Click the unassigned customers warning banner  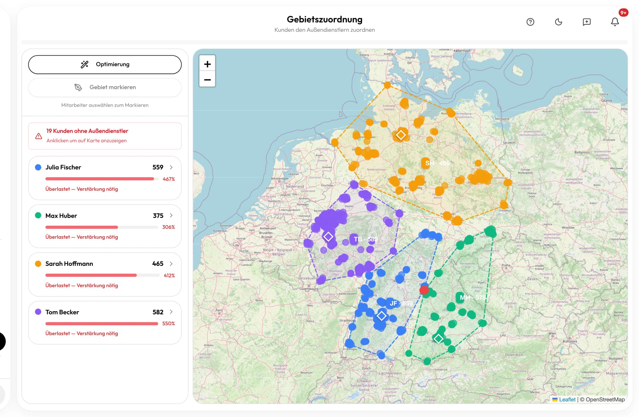click(105, 136)
